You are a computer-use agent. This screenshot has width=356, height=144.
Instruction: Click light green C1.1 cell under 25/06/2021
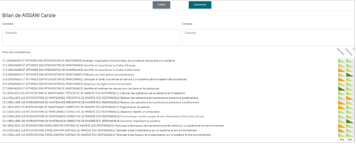(x=349, y=61)
